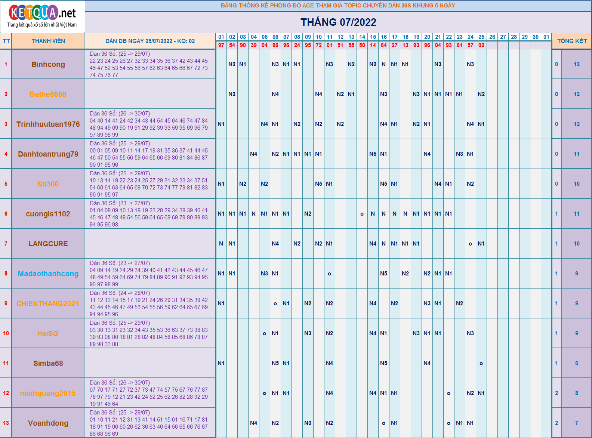This screenshot has height=438, width=592.
Task: Select day 10 column header
Action: coord(319,37)
